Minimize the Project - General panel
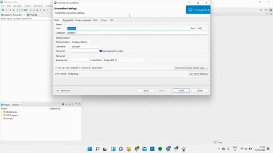The image size is (273, 153). (x=76, y=104)
